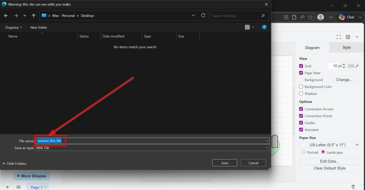
Task: Add a new page with plus icon
Action: 7,187
